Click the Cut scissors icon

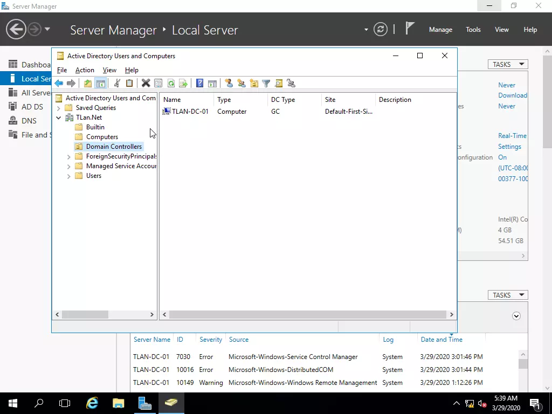(x=117, y=84)
